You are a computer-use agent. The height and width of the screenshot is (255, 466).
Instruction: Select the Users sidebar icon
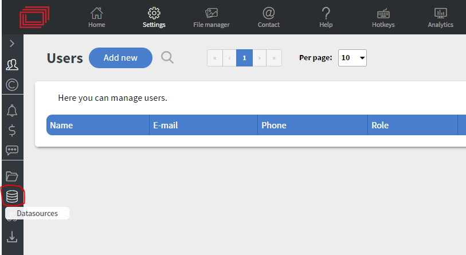pyautogui.click(x=12, y=65)
